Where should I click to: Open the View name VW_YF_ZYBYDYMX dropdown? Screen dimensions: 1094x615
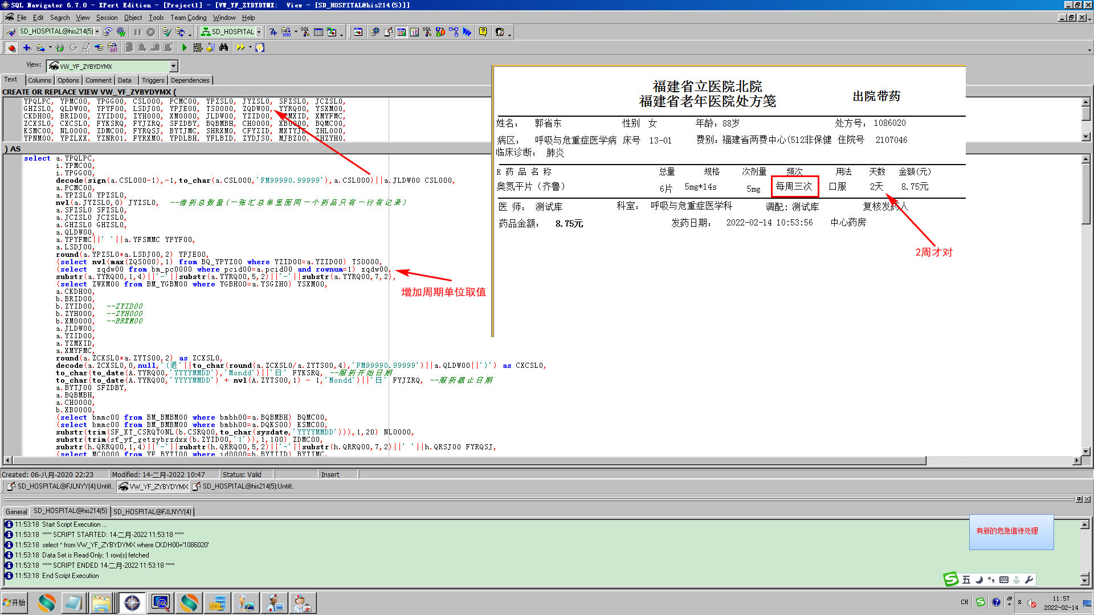click(174, 67)
